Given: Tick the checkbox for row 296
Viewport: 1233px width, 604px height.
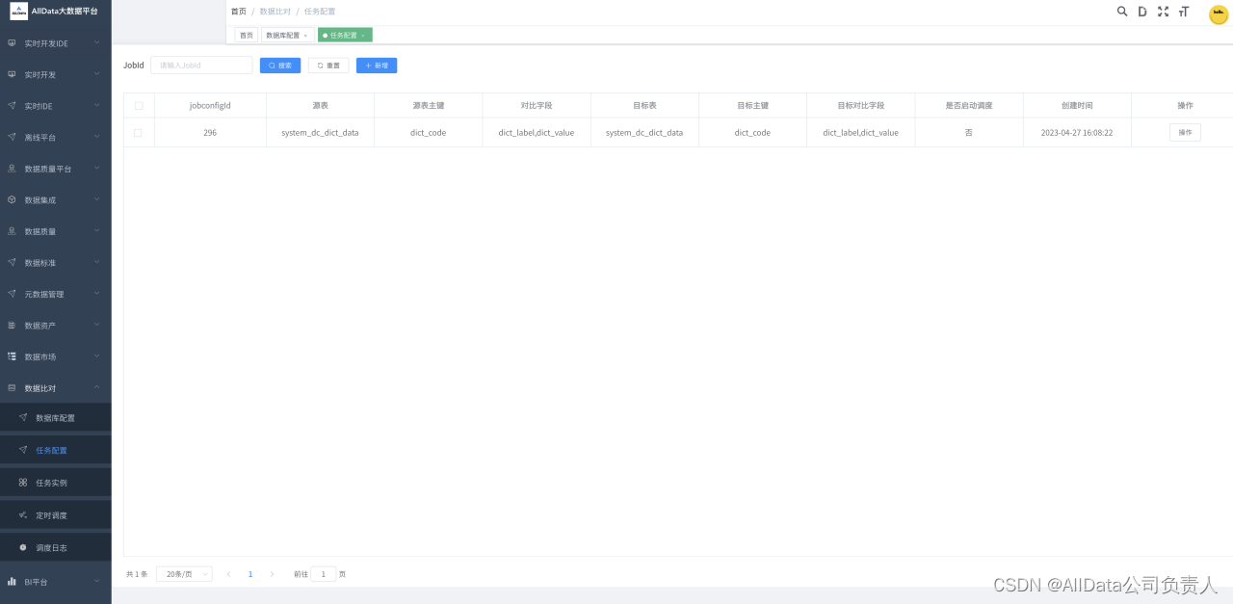Looking at the screenshot, I should click(138, 132).
